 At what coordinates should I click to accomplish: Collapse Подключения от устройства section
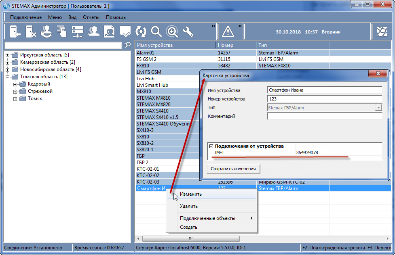point(211,146)
